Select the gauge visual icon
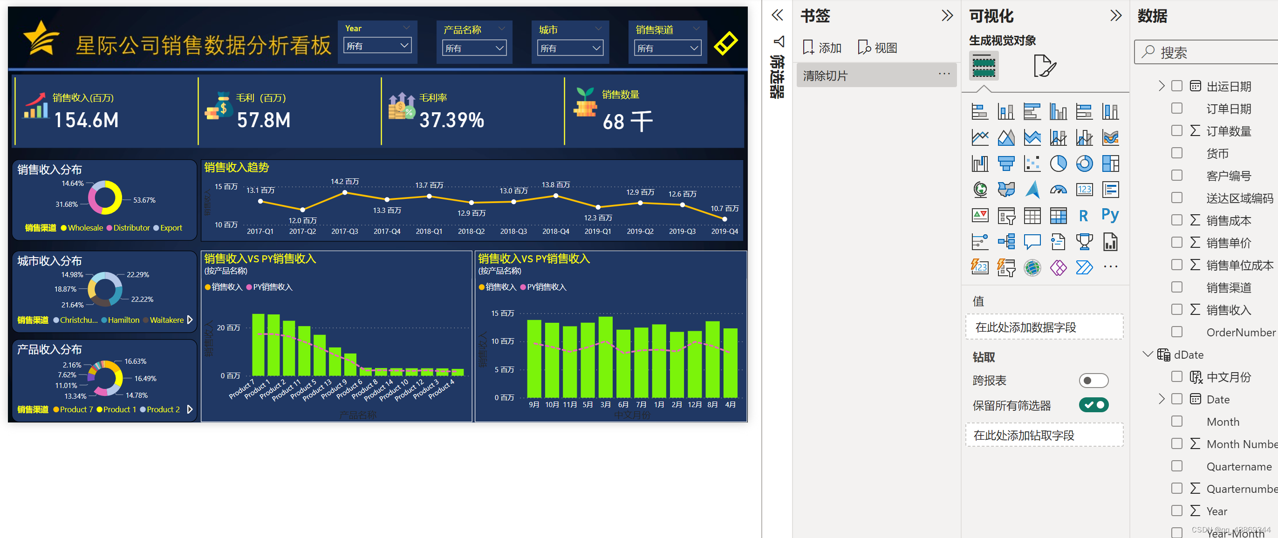The image size is (1278, 538). coord(1058,190)
